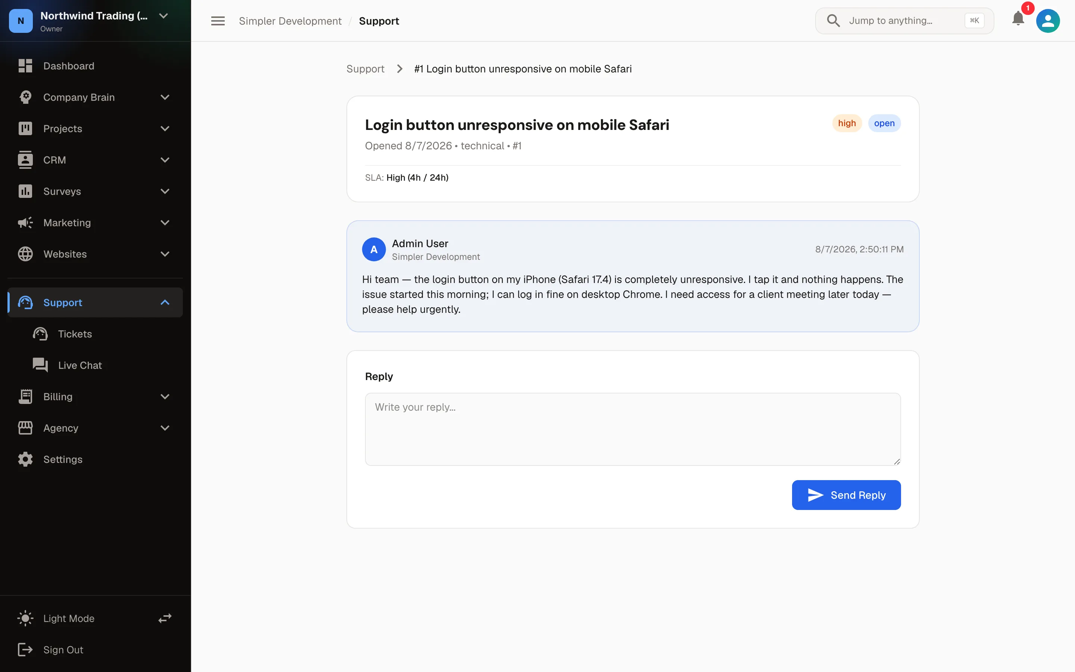Click the Support headset icon
The width and height of the screenshot is (1075, 672).
pyautogui.click(x=25, y=303)
